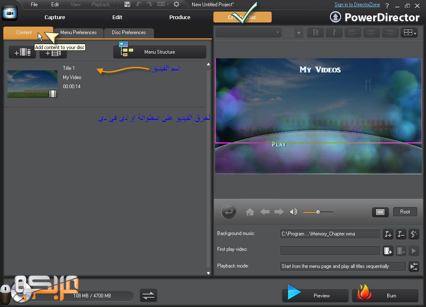Click the Preview button
Viewport: 426px width, 307px height.
pos(315,296)
